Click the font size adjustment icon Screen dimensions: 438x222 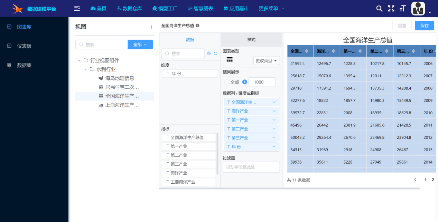tap(402, 9)
